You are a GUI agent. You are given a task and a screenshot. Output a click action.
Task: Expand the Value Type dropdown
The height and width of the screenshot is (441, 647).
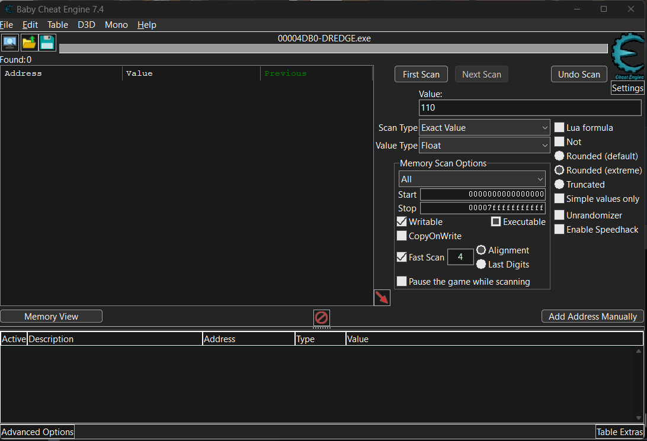485,146
